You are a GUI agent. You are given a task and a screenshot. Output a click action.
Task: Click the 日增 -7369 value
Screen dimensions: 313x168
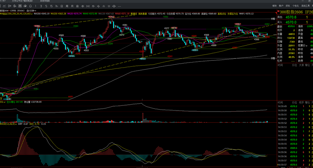click(292, 42)
